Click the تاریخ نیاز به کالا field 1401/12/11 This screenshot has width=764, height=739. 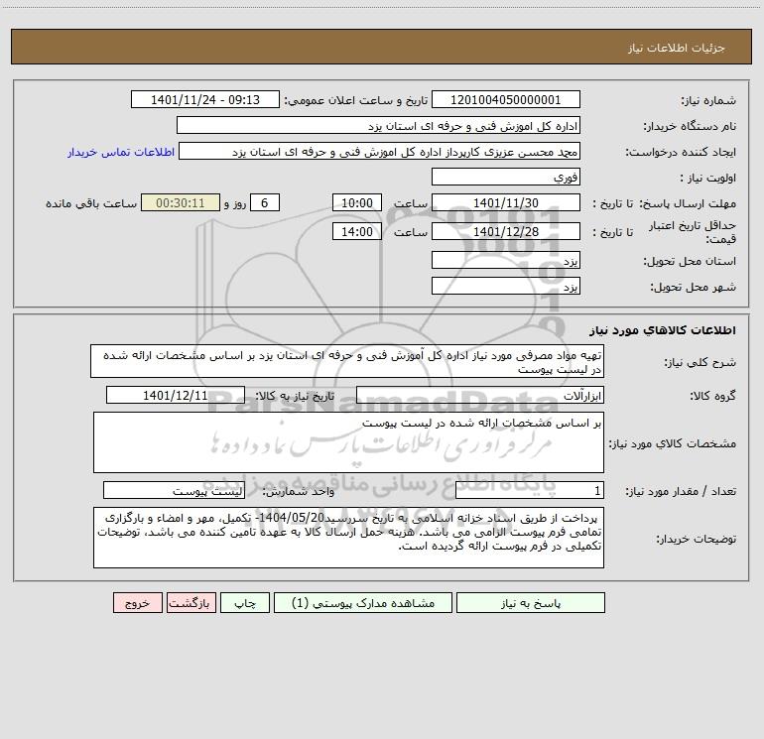[x=176, y=395]
